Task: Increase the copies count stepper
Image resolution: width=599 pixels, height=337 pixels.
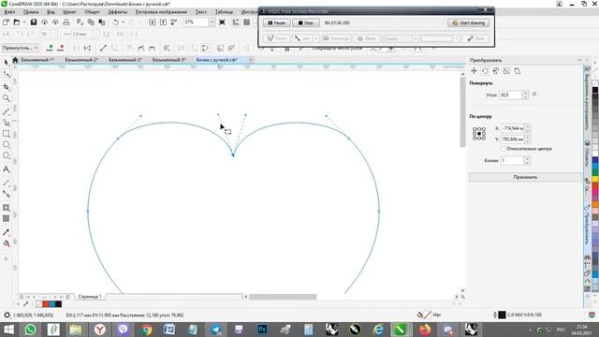Action: pyautogui.click(x=527, y=158)
